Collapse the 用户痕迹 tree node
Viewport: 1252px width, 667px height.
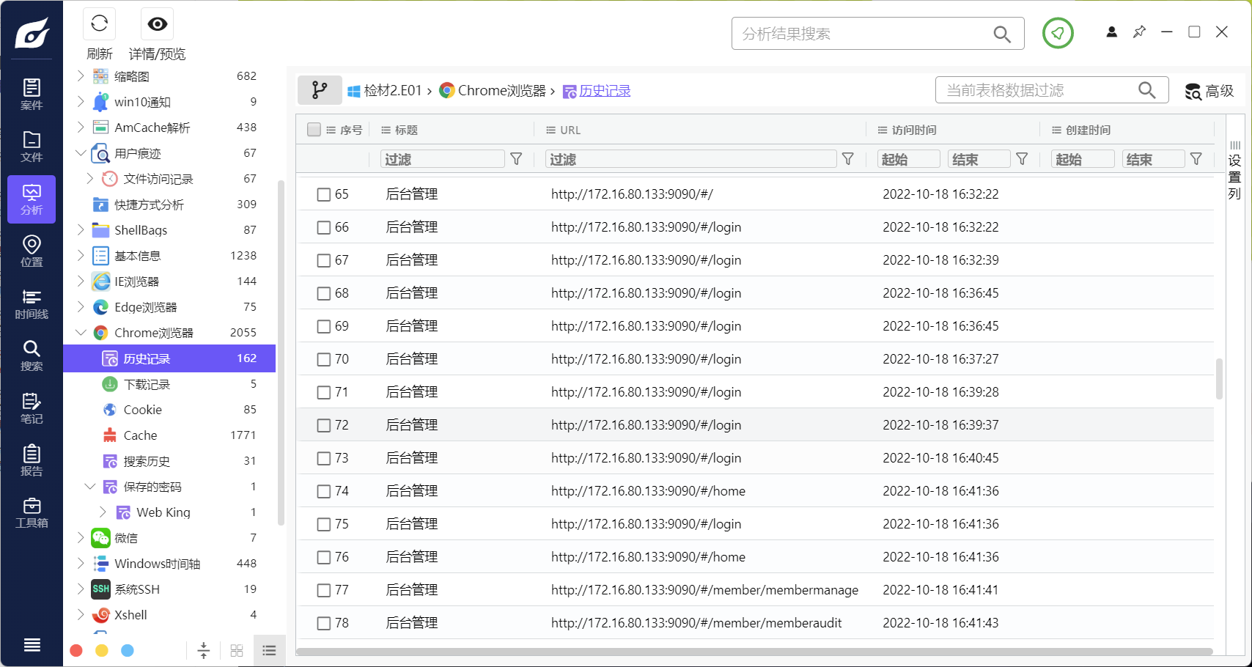click(x=81, y=153)
